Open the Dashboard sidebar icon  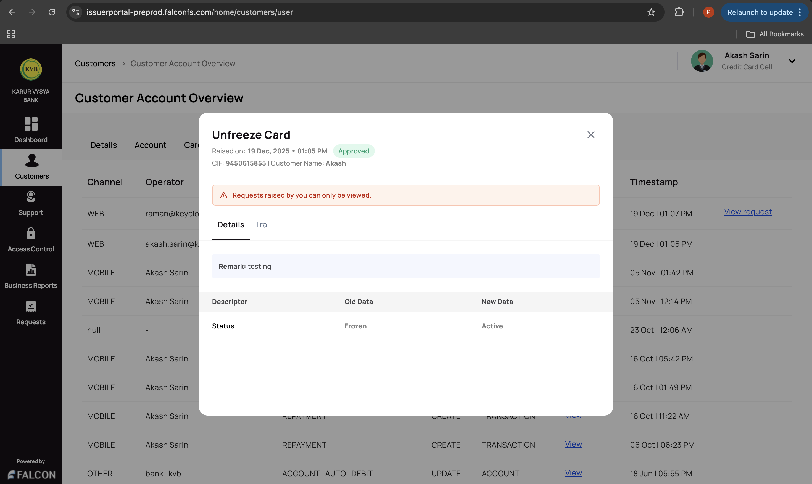click(x=31, y=124)
